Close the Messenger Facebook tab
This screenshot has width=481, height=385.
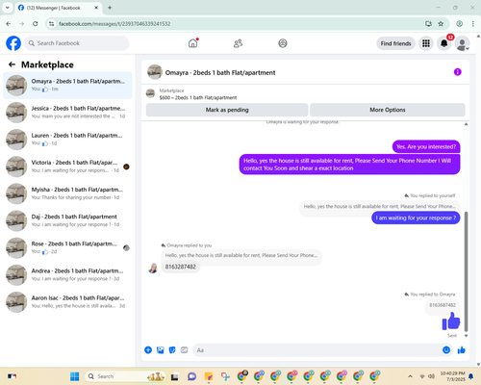tap(96, 8)
